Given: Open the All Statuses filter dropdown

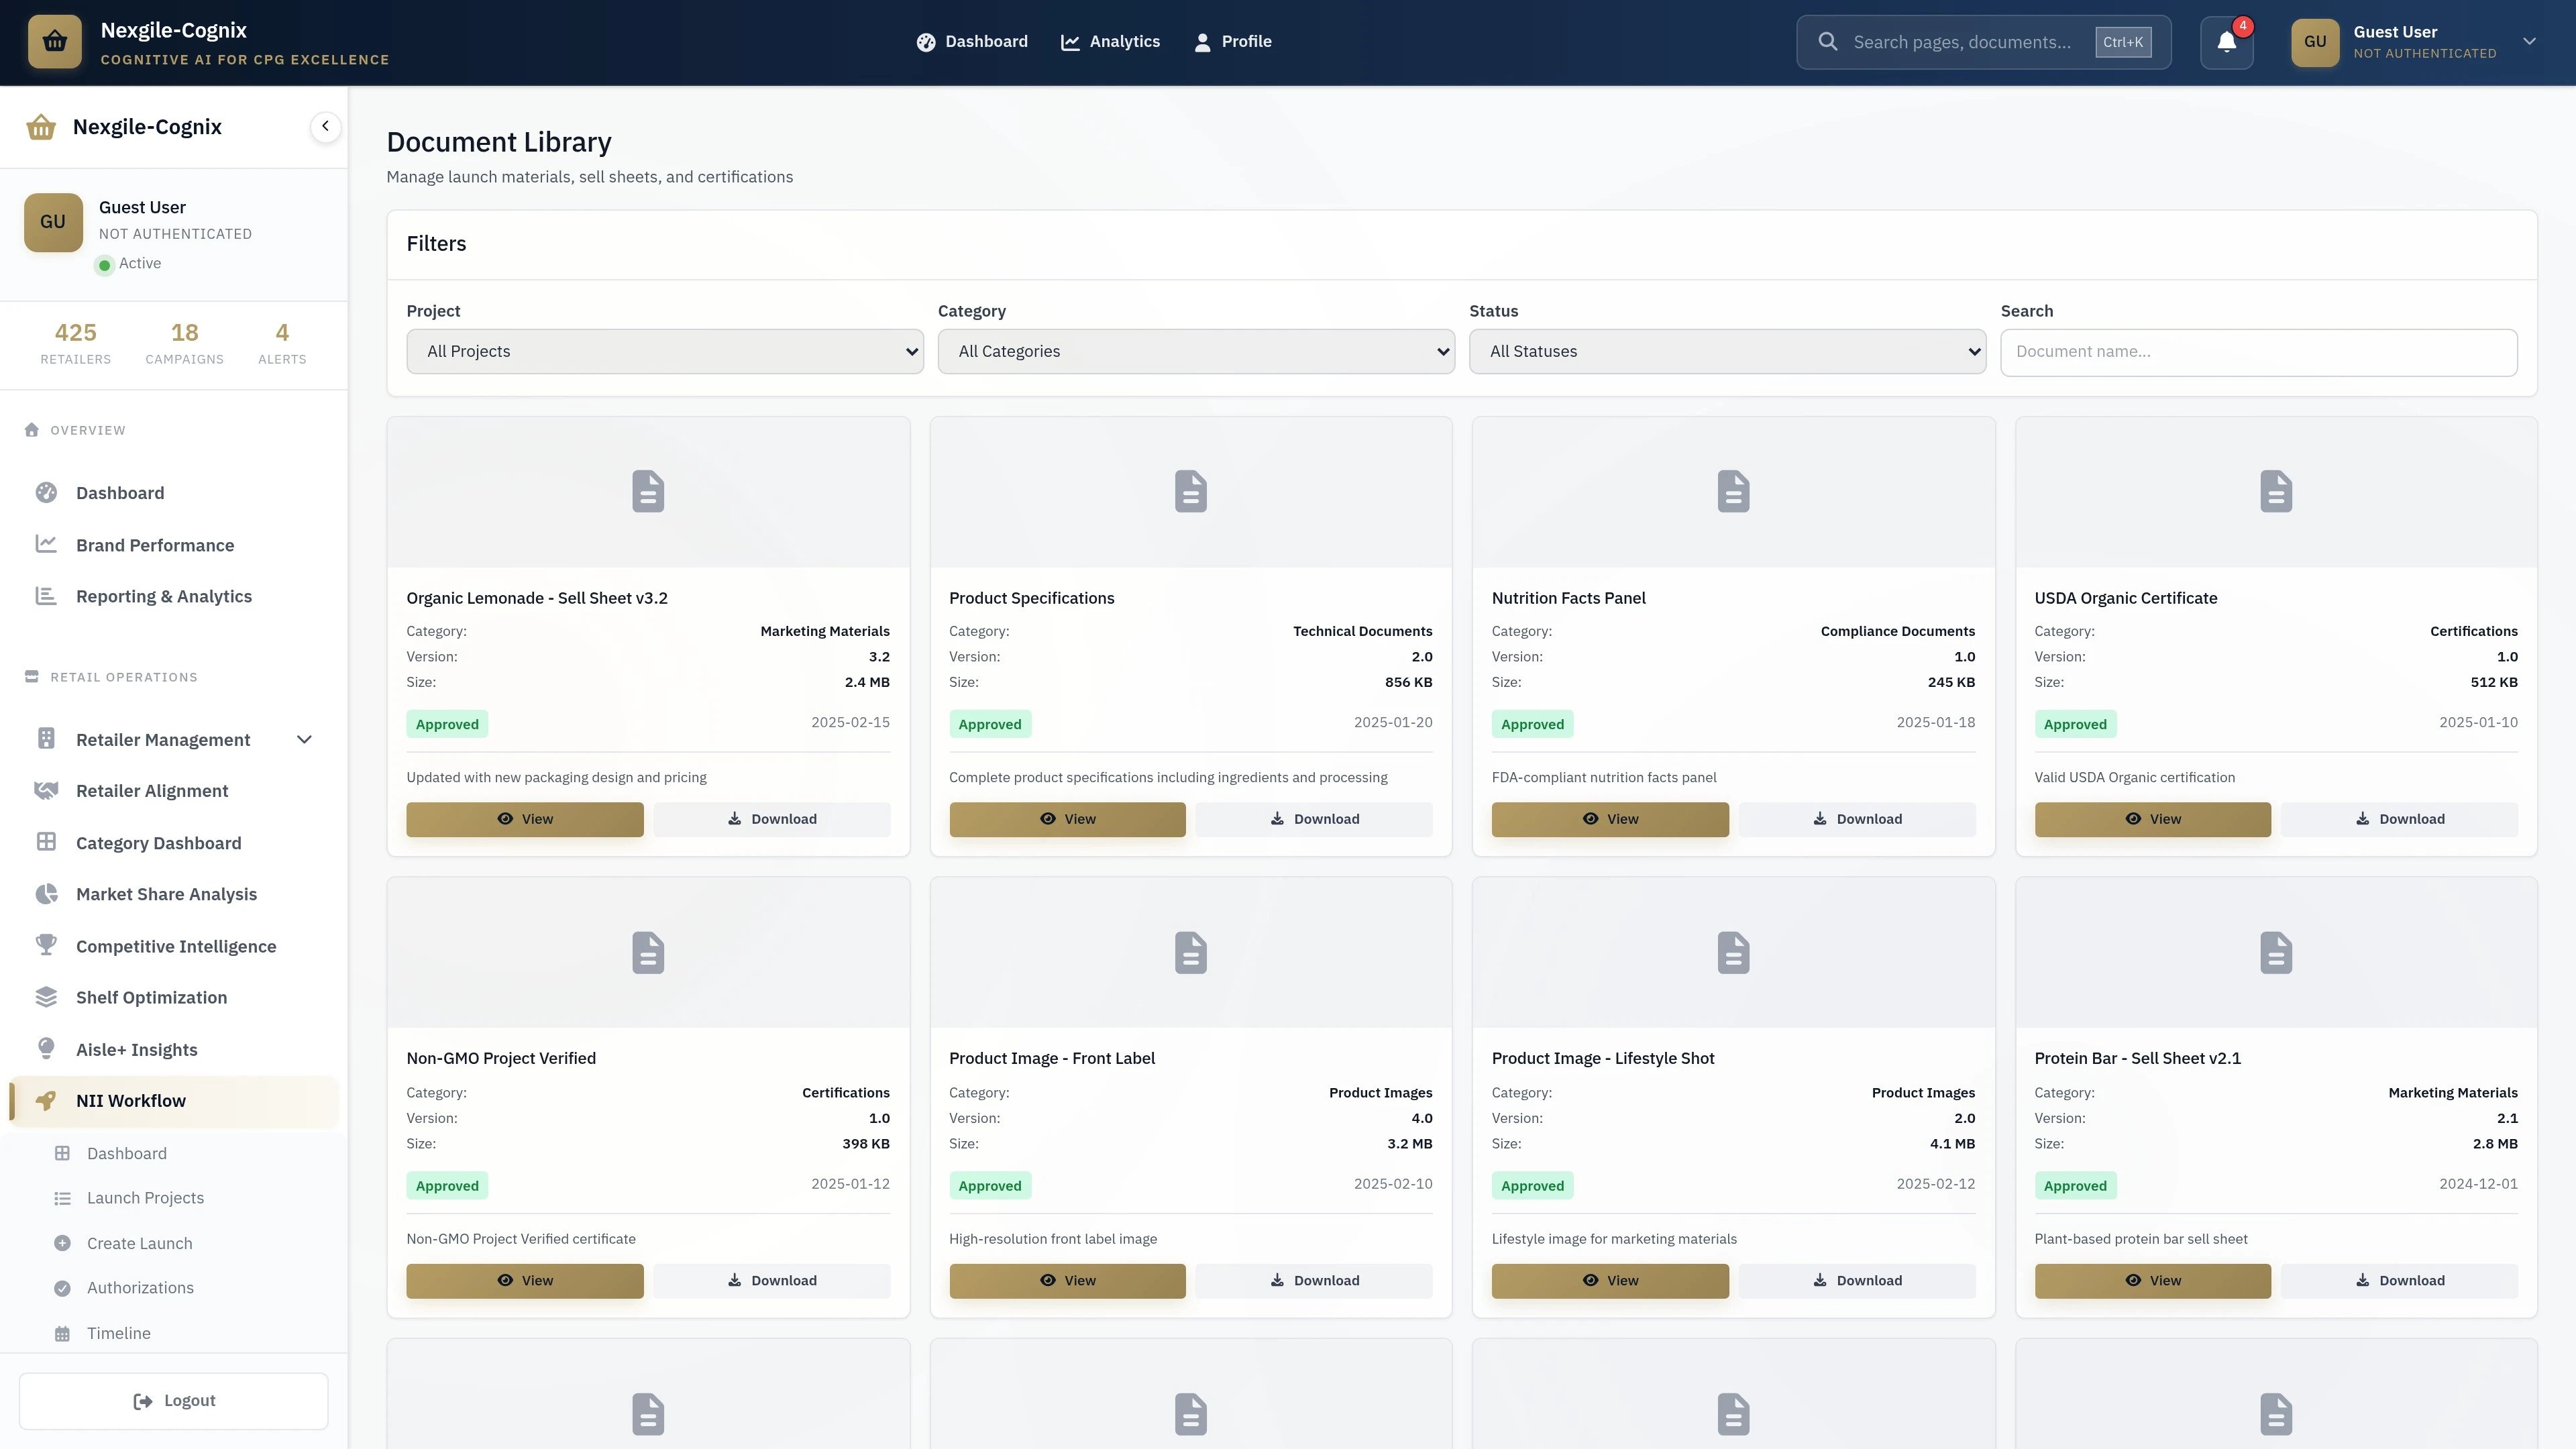Looking at the screenshot, I should (x=1727, y=351).
